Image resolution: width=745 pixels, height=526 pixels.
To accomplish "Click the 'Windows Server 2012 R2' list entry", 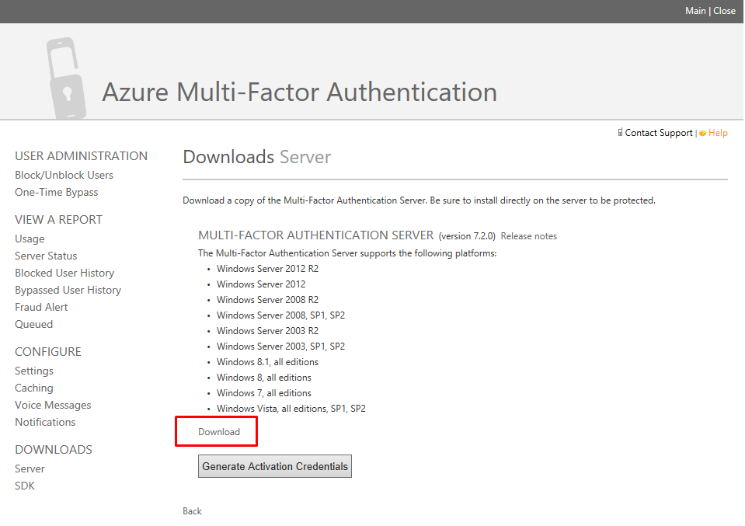I will 267,269.
